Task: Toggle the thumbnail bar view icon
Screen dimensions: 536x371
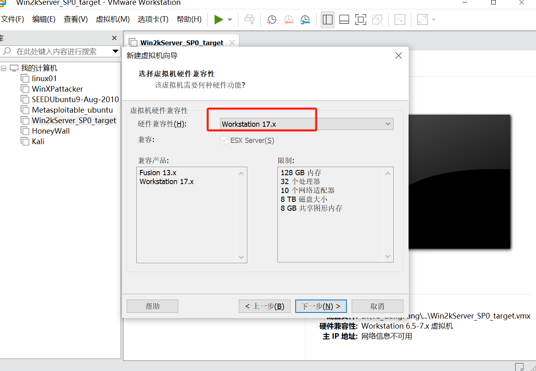Action: (x=344, y=19)
